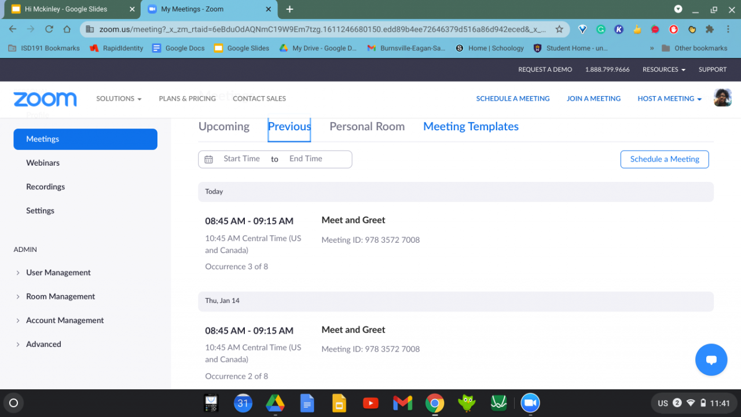Open the Meeting Templates tab
This screenshot has width=741, height=417.
click(471, 126)
